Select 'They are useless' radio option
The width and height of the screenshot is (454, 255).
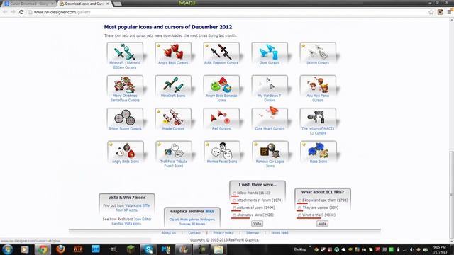click(x=299, y=208)
